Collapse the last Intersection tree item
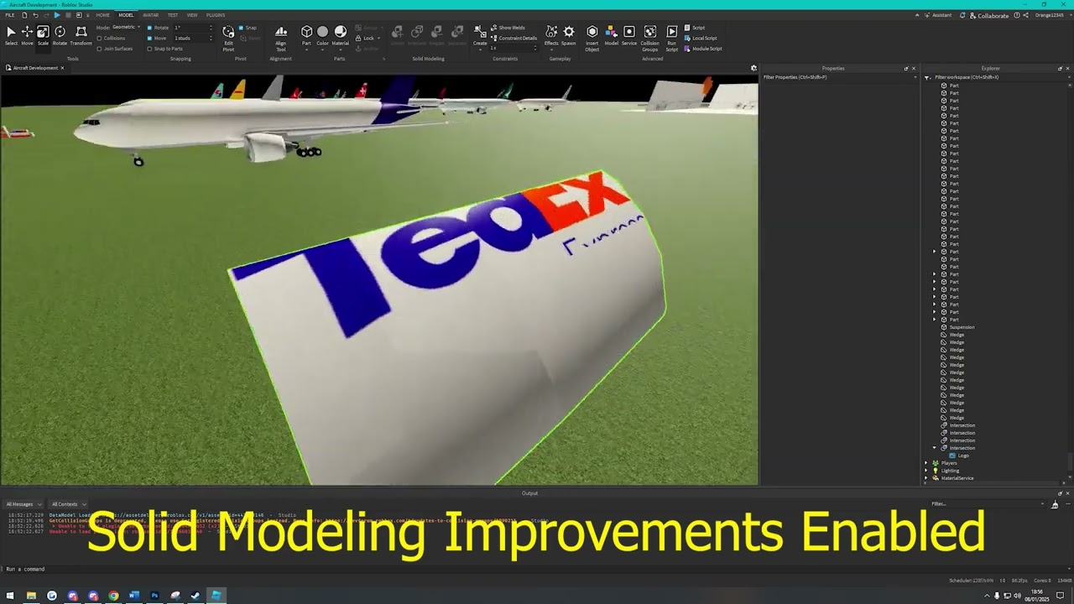1074x604 pixels. (934, 448)
